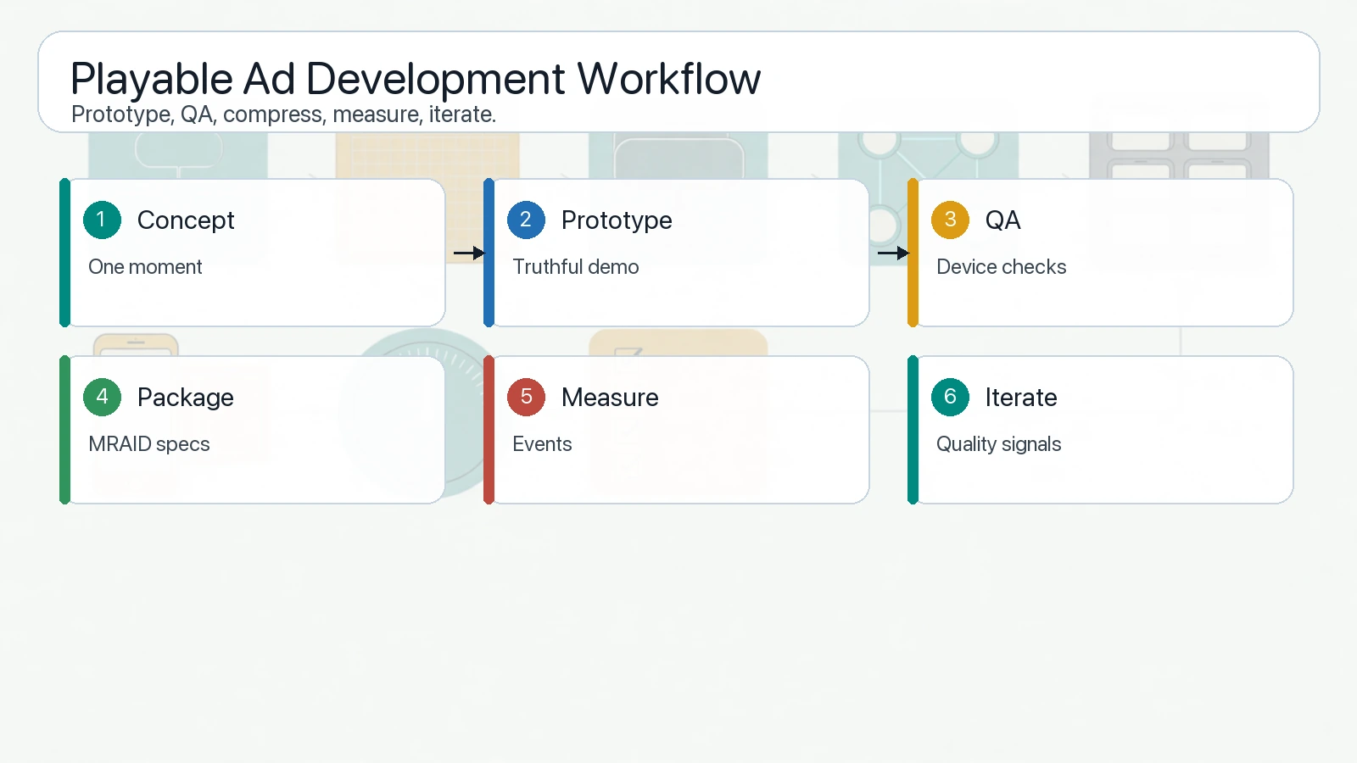The height and width of the screenshot is (763, 1357).
Task: Click the blue number 2 circle badge
Action: click(526, 220)
